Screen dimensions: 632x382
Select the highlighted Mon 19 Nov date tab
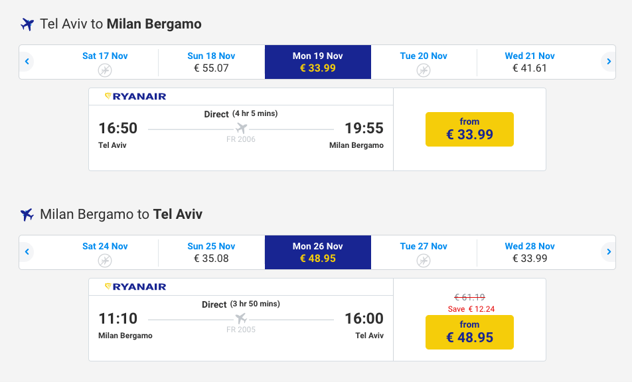tap(317, 62)
